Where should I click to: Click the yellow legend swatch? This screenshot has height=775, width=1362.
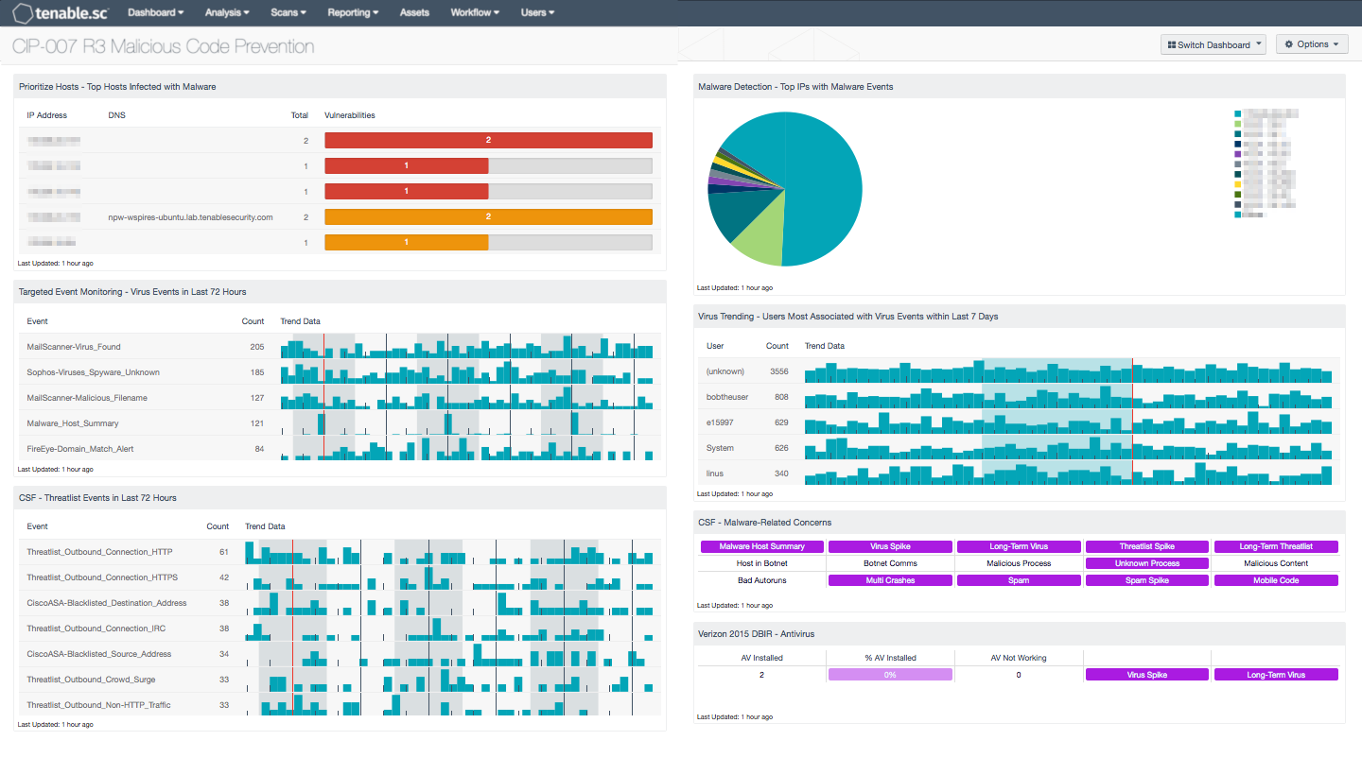point(1238,184)
